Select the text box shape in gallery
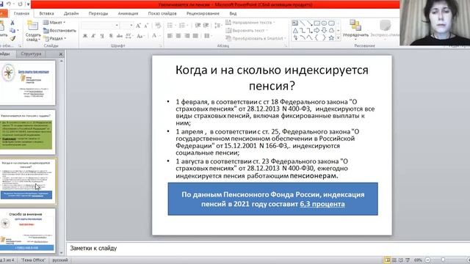The width and height of the screenshot is (470, 264). coord(295,23)
